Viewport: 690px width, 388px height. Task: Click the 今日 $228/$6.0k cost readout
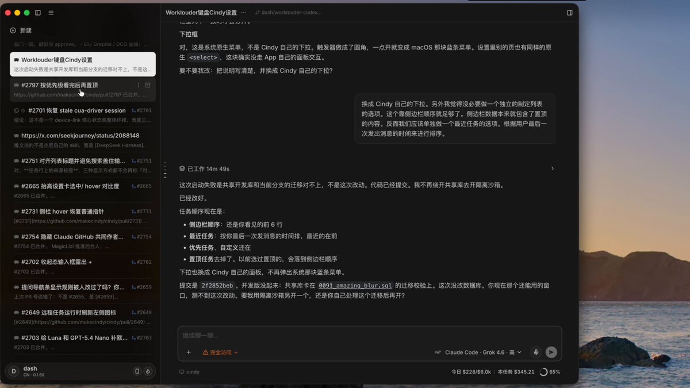point(471,372)
